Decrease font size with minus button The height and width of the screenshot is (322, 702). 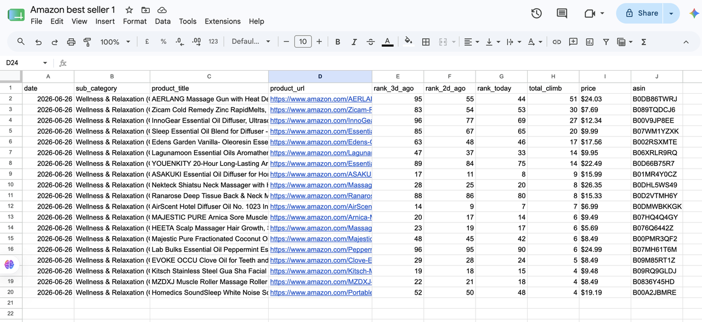point(286,42)
